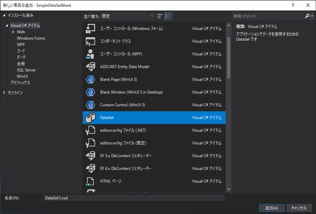This screenshot has width=316, height=214.
Task: Click the Blank Page (WinUI 3) icon
Action: (x=90, y=79)
